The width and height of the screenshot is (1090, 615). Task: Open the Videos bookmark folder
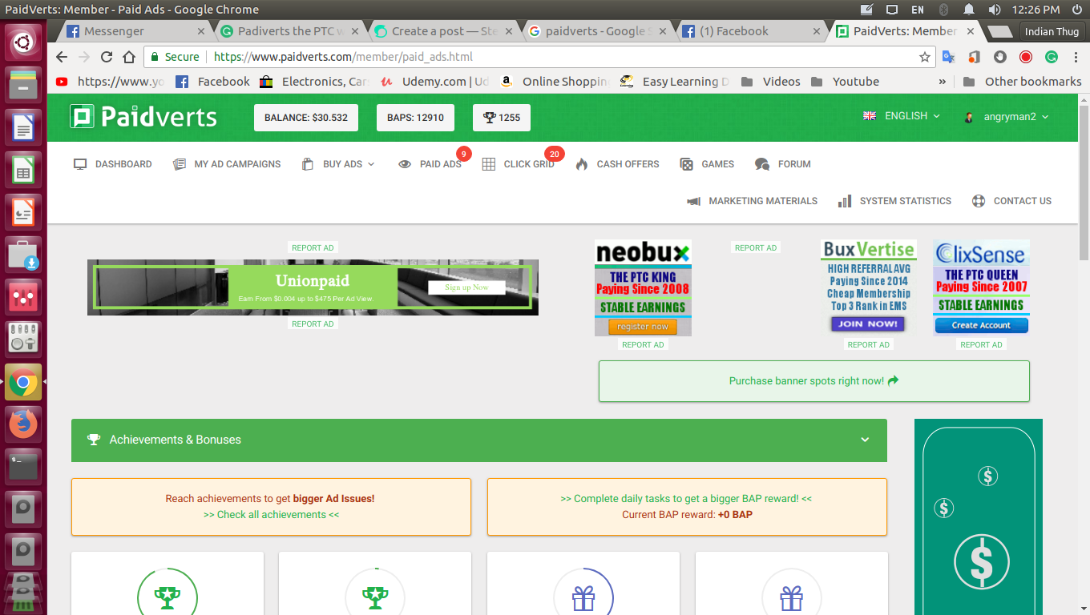coord(771,82)
